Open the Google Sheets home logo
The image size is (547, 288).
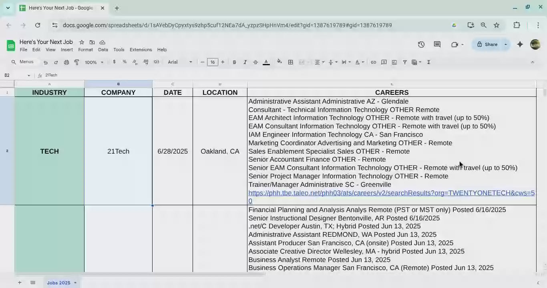pyautogui.click(x=11, y=46)
